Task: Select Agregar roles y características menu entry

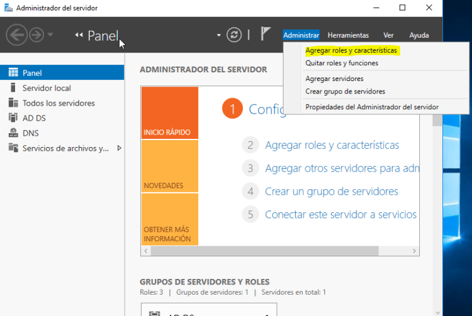Action: (x=351, y=50)
